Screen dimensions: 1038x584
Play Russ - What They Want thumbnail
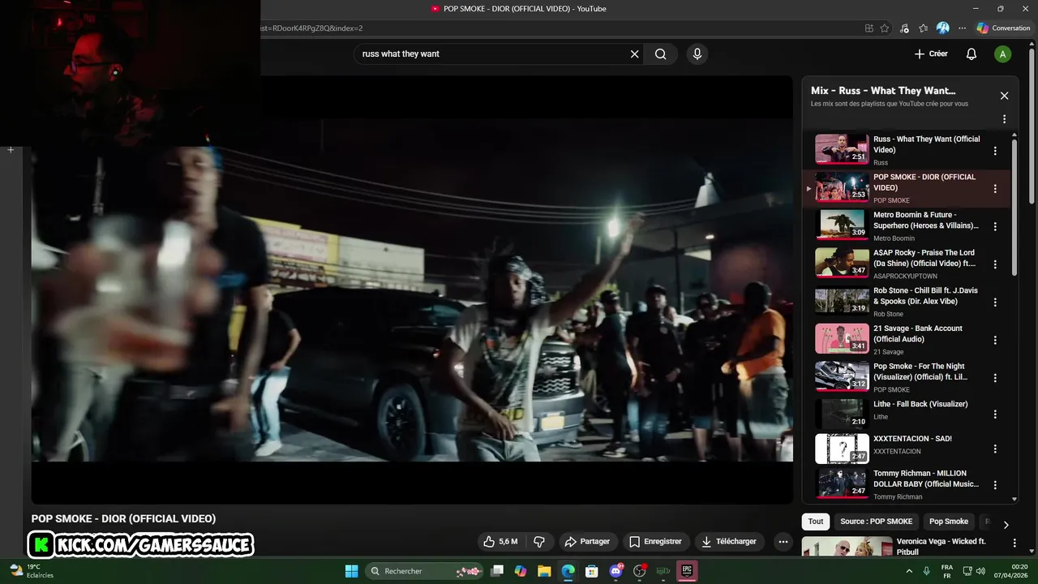click(x=841, y=149)
